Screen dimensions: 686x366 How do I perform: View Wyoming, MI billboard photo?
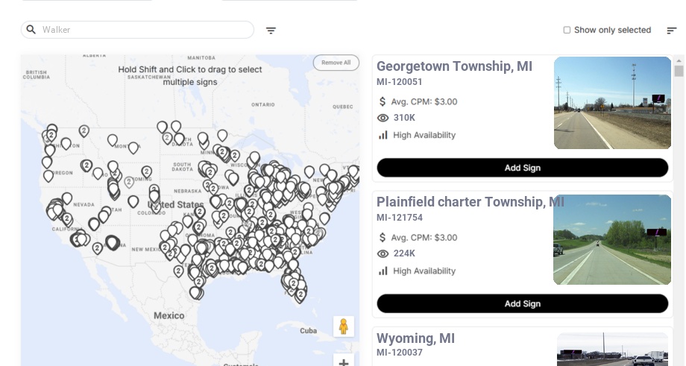[x=612, y=350]
